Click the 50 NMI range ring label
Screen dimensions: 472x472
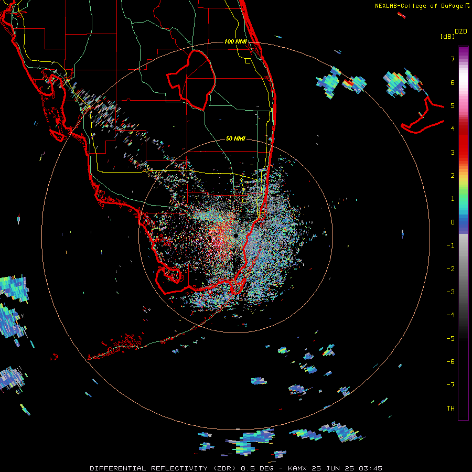pos(235,138)
